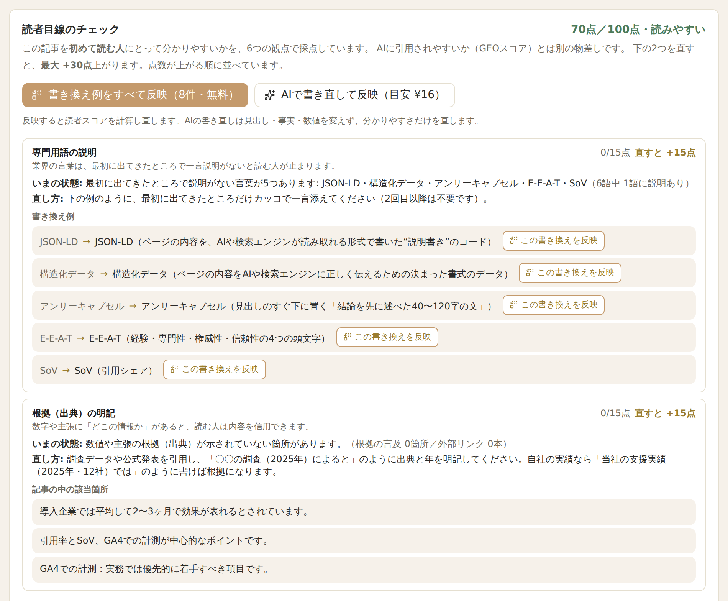This screenshot has width=728, height=601.
Task: Apply the JSON-LD rewrite example
Action: point(554,241)
